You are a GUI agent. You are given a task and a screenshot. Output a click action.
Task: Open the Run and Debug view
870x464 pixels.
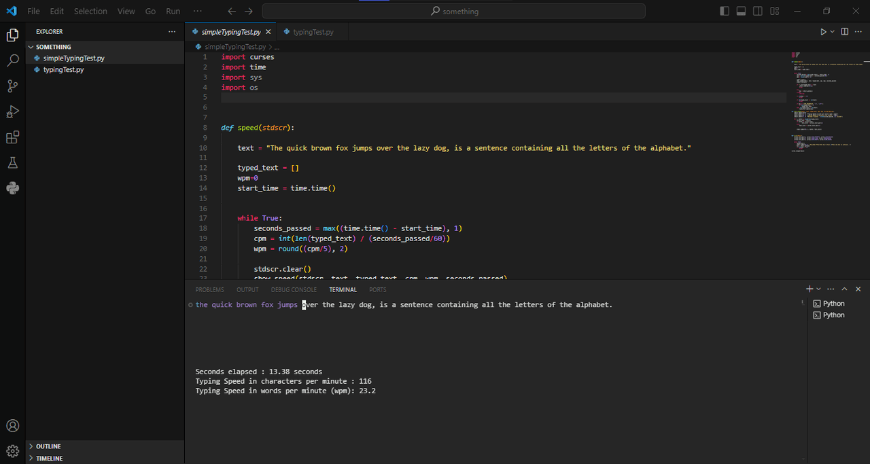[12, 111]
